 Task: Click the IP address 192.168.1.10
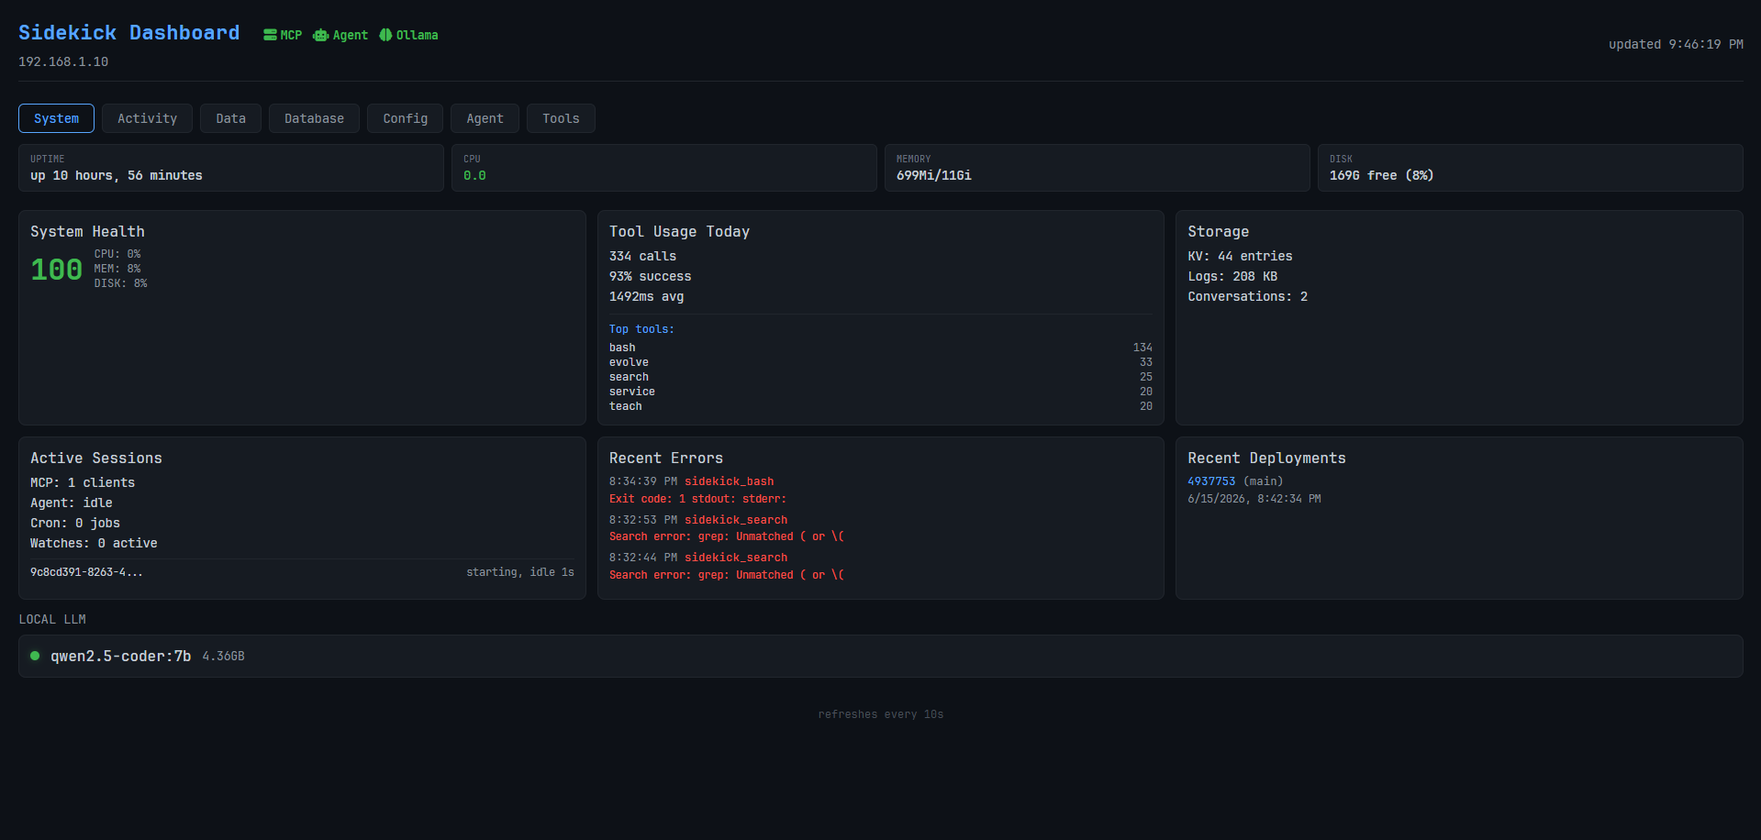[x=63, y=61]
